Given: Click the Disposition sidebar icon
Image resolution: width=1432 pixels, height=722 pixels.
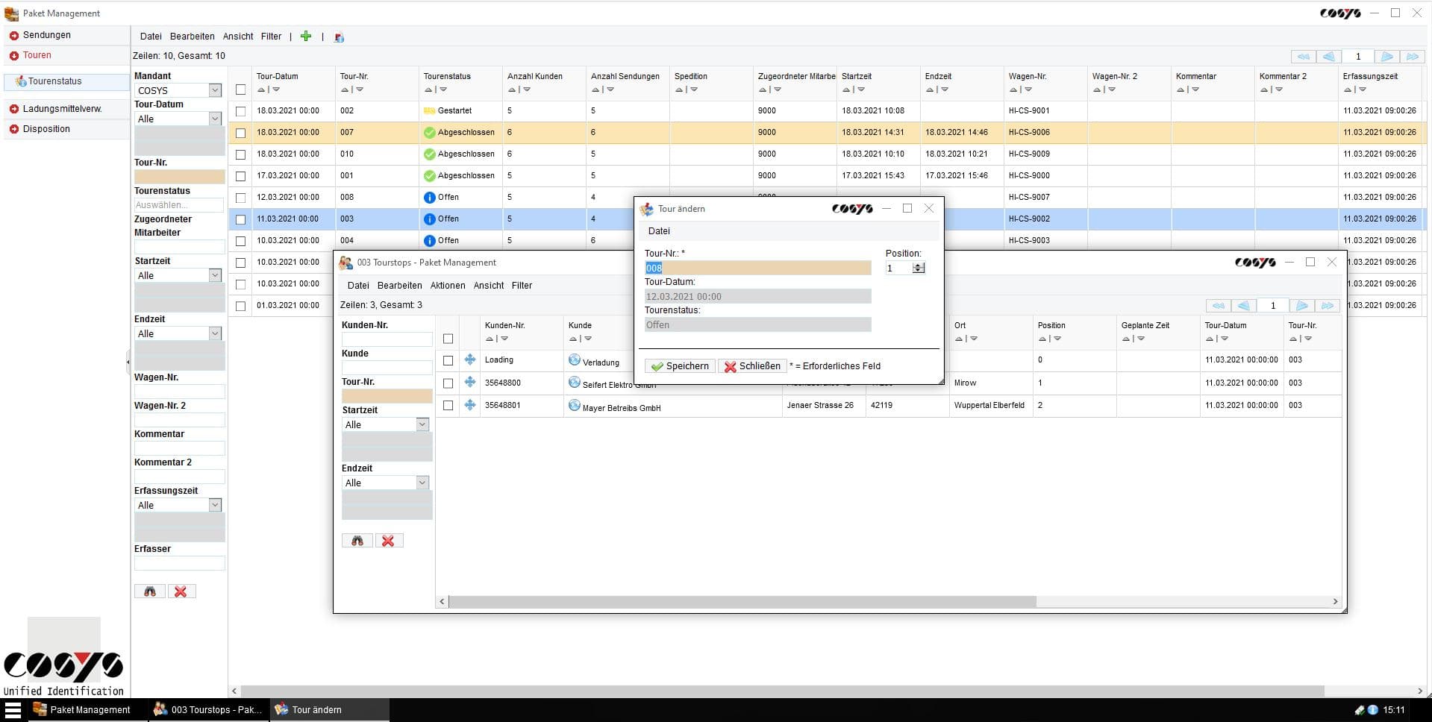Looking at the screenshot, I should coord(13,128).
